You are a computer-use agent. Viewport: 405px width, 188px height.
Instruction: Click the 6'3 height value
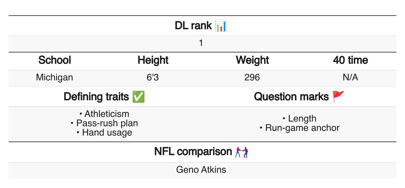(153, 77)
